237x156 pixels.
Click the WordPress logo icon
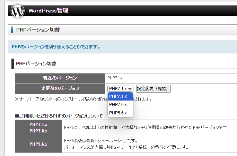(18, 11)
